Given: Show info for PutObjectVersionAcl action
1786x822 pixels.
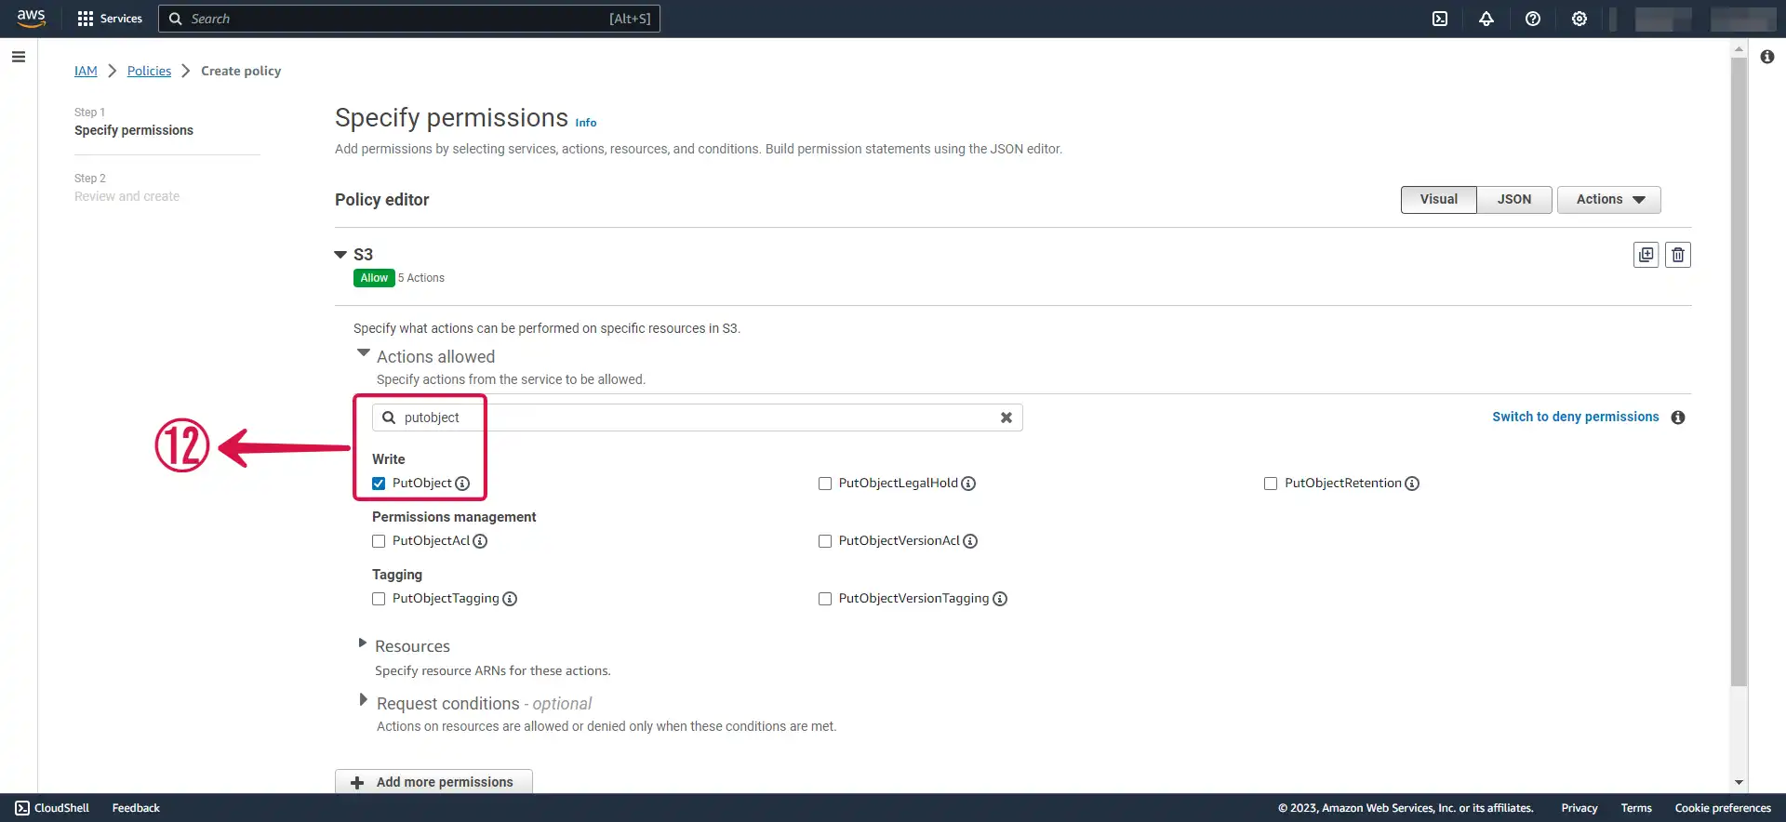Looking at the screenshot, I should 970,541.
